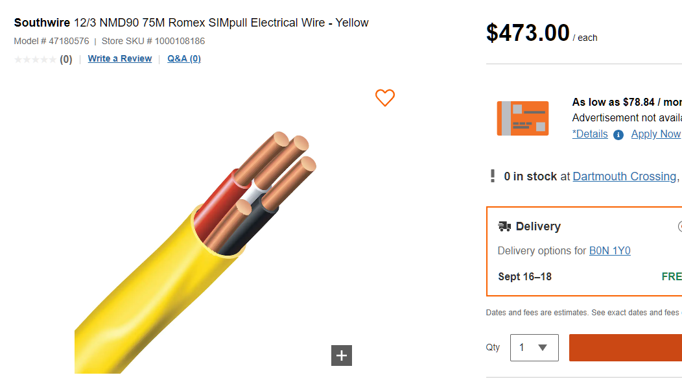Click the (0) review count
Screen dimensions: 682x386
(x=66, y=60)
